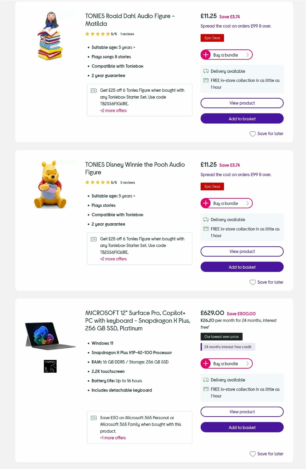Select the Epic Deal badge on Matilda figure
Image resolution: width=306 pixels, height=469 pixels.
click(x=212, y=38)
